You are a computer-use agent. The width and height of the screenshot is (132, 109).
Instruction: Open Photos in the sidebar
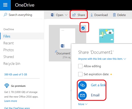pos(9,50)
